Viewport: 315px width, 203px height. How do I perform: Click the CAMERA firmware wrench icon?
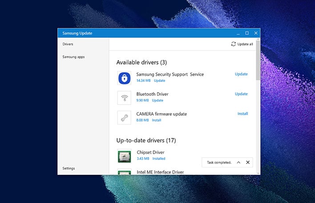[x=124, y=118]
